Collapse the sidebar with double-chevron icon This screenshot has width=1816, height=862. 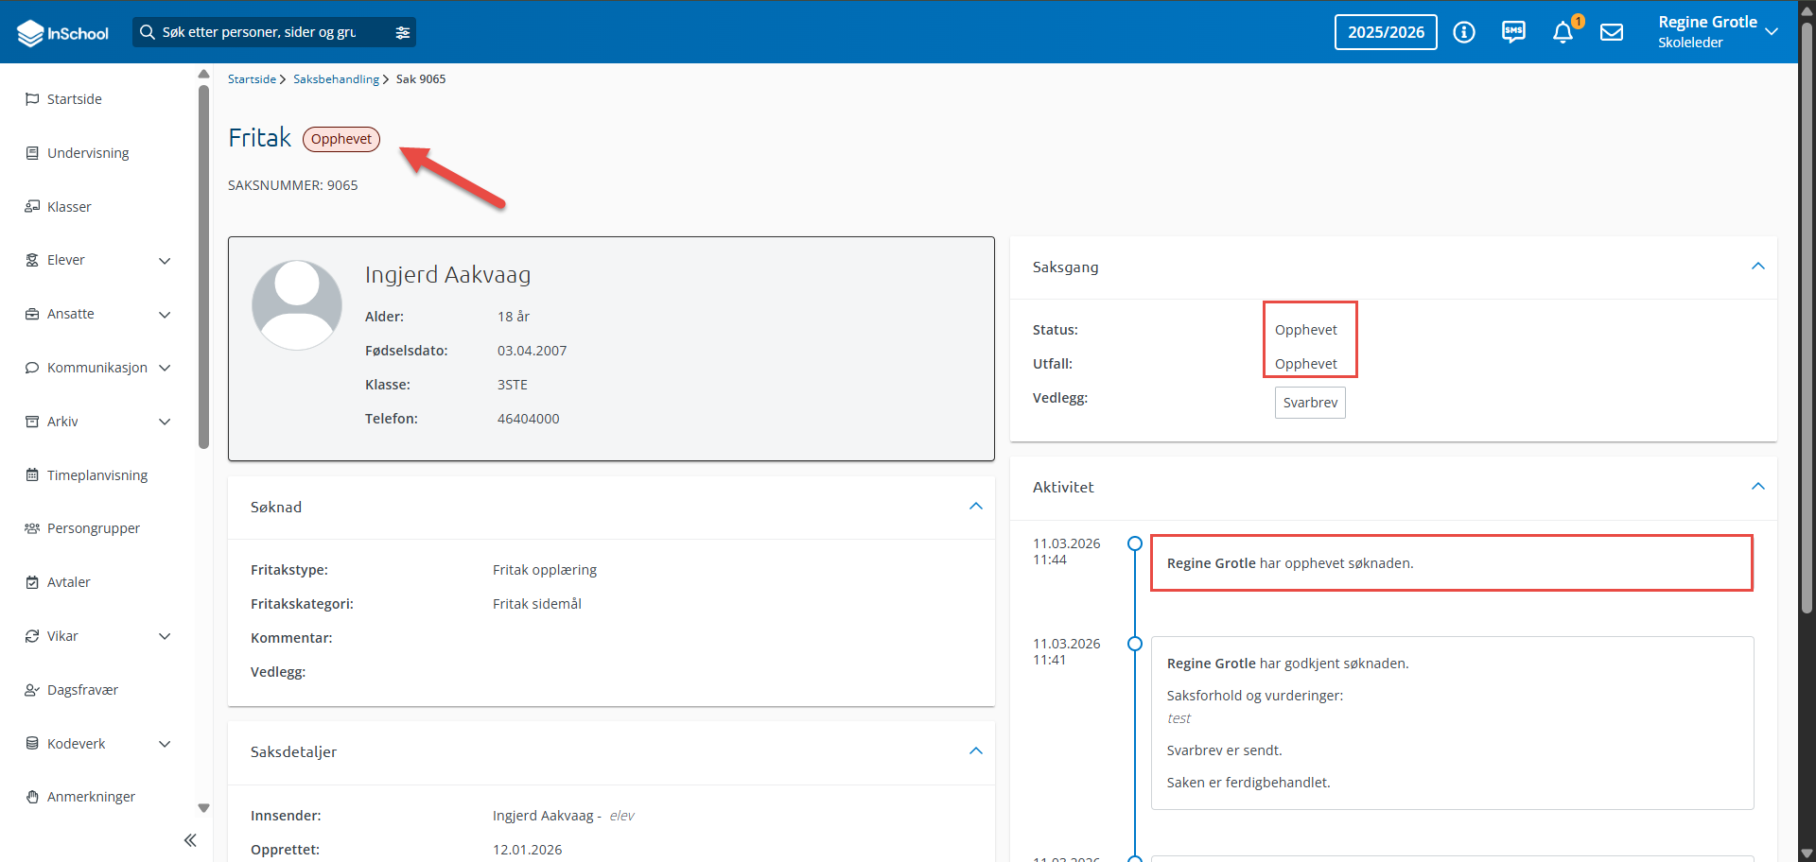click(x=190, y=840)
